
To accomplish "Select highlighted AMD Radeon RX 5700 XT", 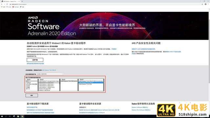I will [x=91, y=83].
